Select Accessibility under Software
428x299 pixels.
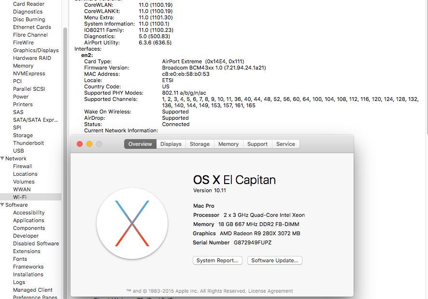29,213
